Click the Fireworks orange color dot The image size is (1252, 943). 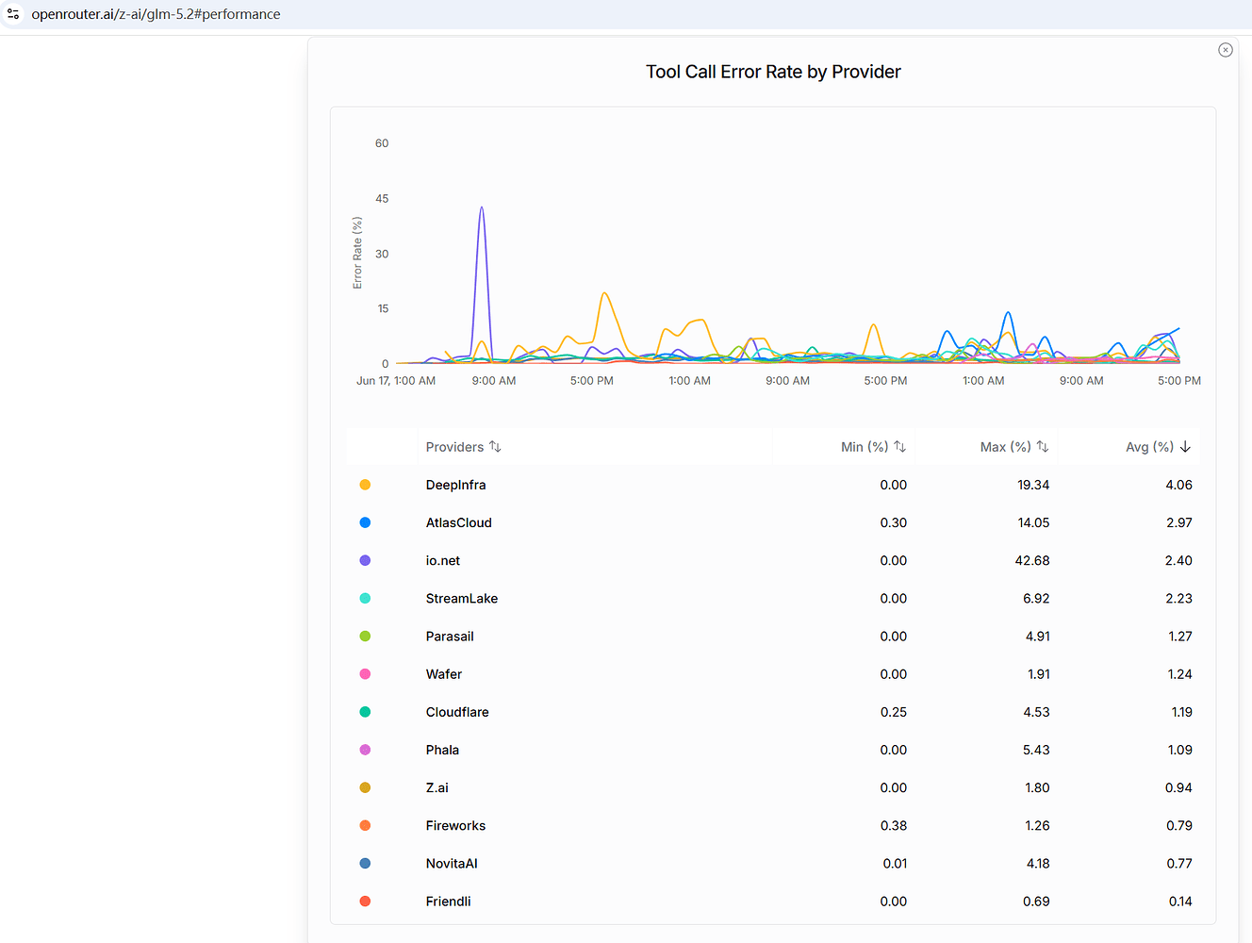point(365,825)
